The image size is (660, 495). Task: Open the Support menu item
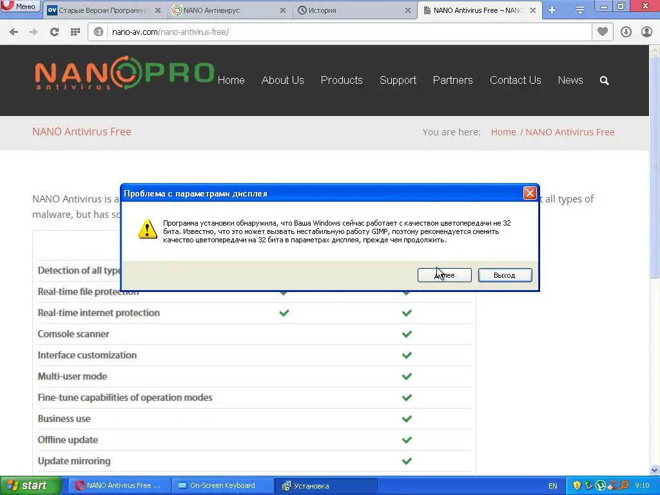click(x=398, y=81)
